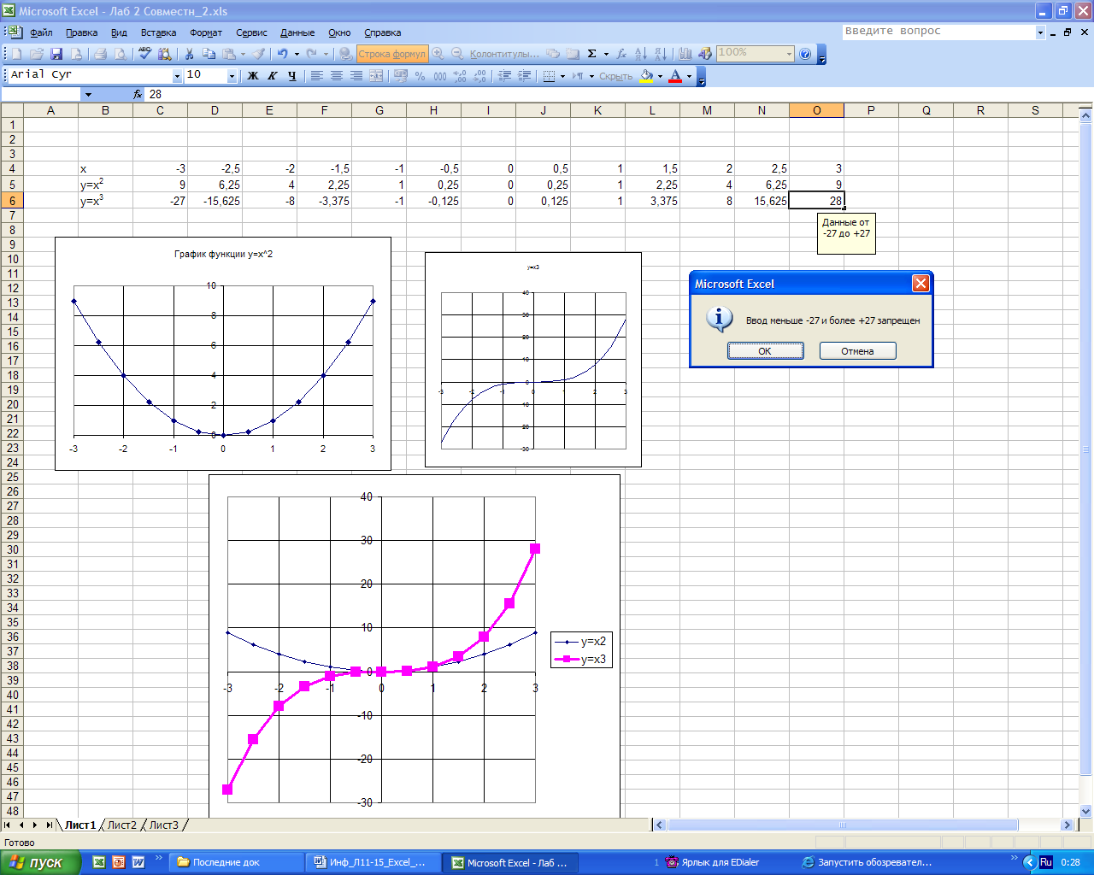
Task: Open print preview magnifier icon
Action: coord(121,54)
